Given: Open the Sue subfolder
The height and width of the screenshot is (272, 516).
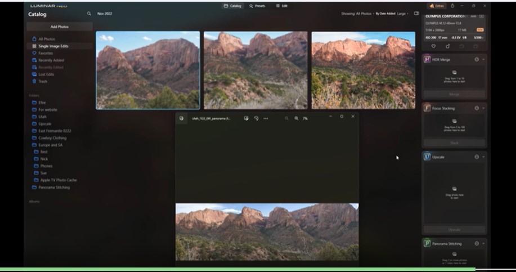Looking at the screenshot, I should coord(43,173).
